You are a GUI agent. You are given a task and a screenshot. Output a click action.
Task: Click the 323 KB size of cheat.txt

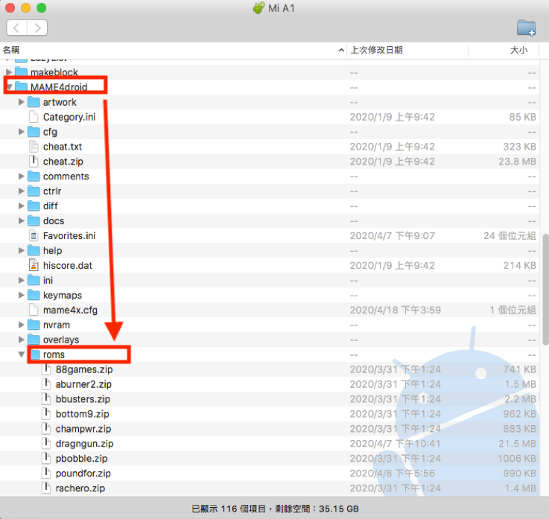520,146
